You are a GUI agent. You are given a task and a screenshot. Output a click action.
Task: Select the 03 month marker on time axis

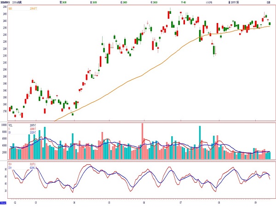[x=36, y=202]
